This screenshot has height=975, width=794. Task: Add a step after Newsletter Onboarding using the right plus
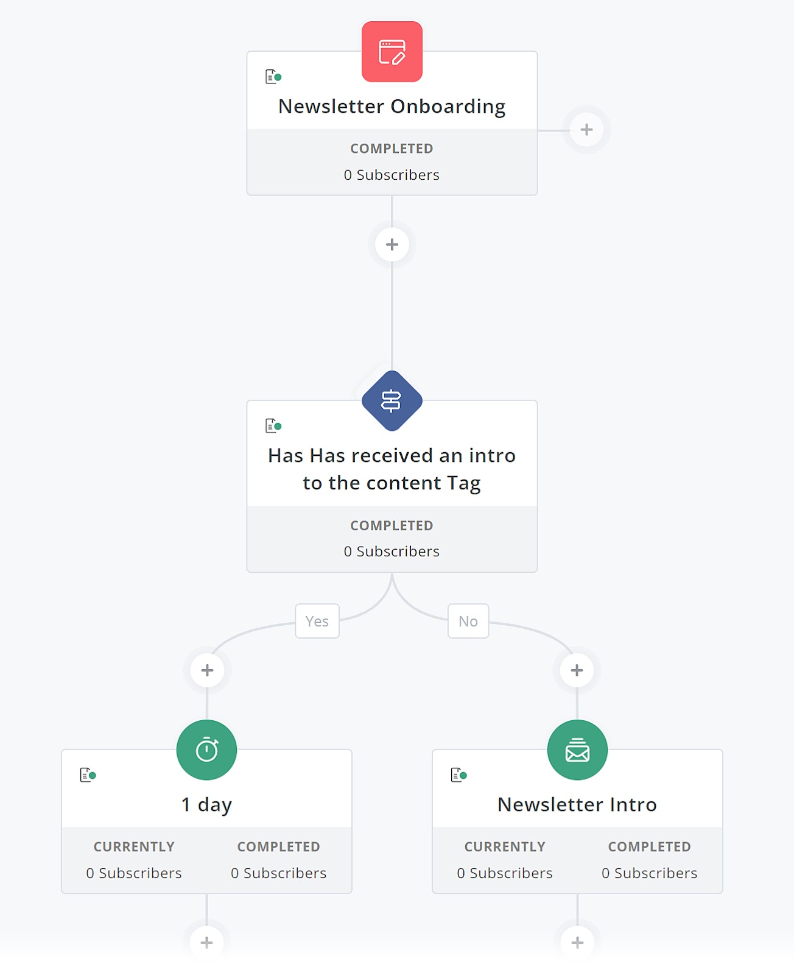point(586,129)
